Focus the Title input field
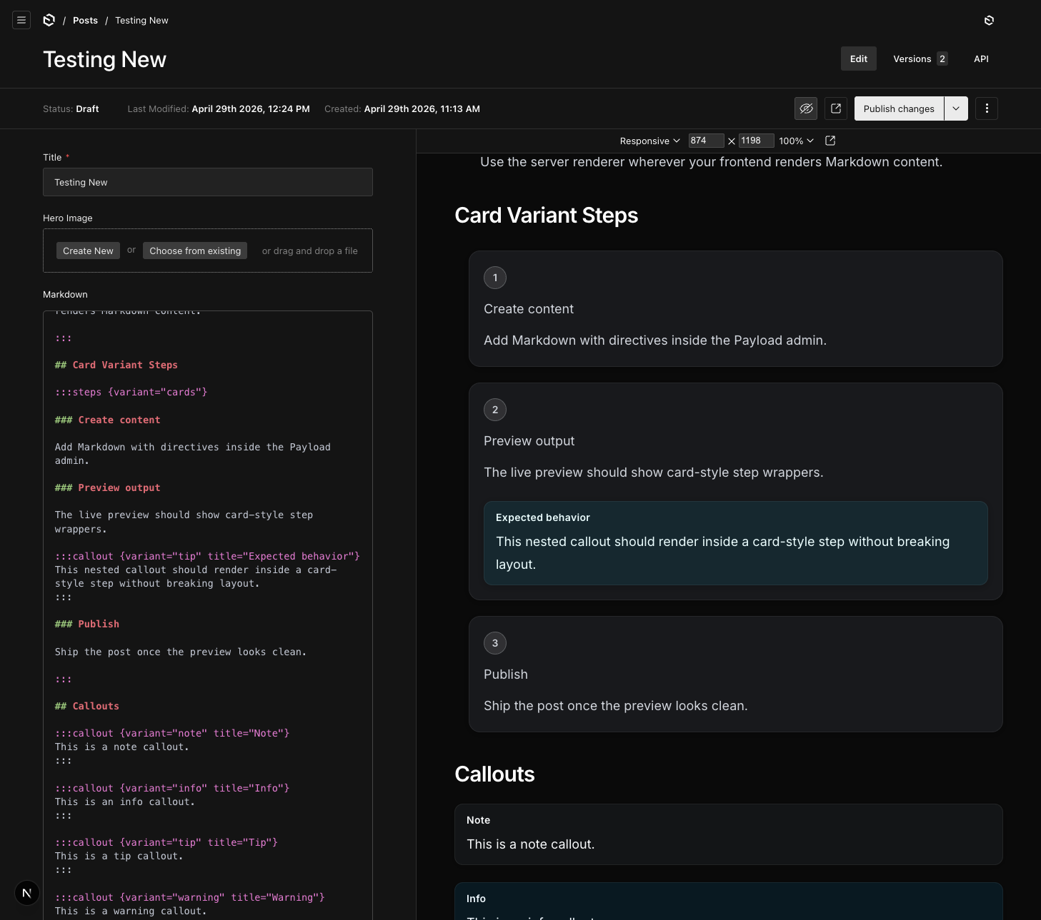 [208, 182]
